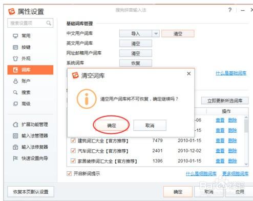Click the puzzle icon beside 扩展功能管理
The height and width of the screenshot is (201, 253).
[x=15, y=125]
